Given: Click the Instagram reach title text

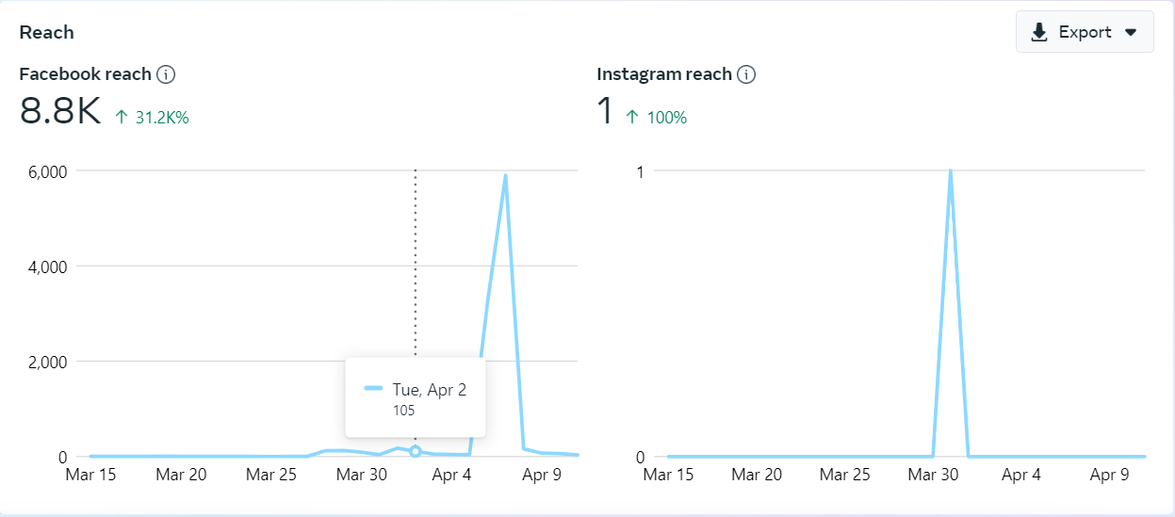Looking at the screenshot, I should click(664, 74).
